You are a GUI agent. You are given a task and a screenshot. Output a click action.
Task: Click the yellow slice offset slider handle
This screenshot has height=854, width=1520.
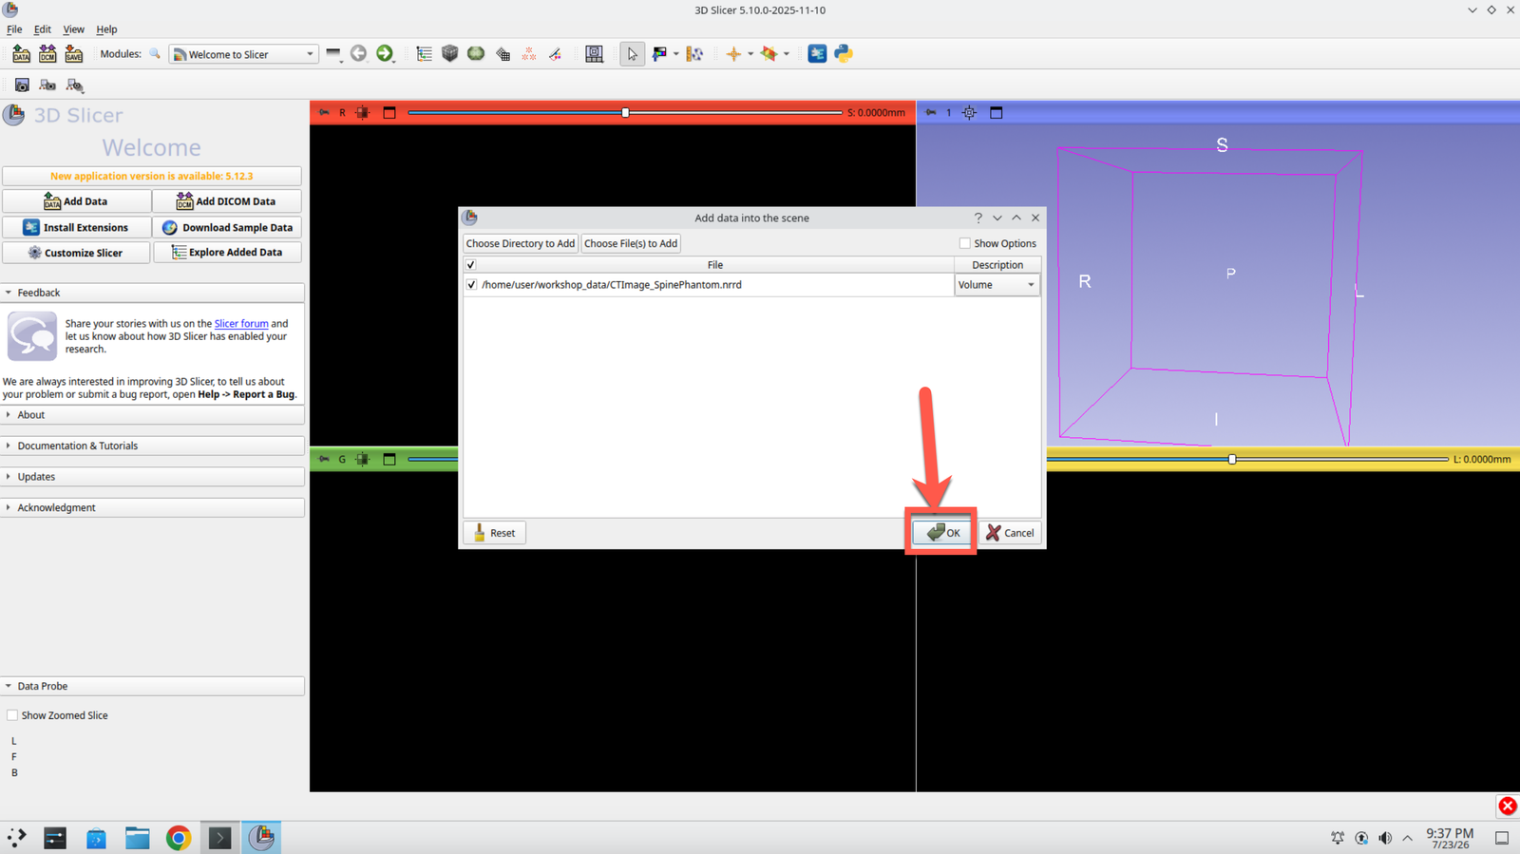[x=1232, y=459]
